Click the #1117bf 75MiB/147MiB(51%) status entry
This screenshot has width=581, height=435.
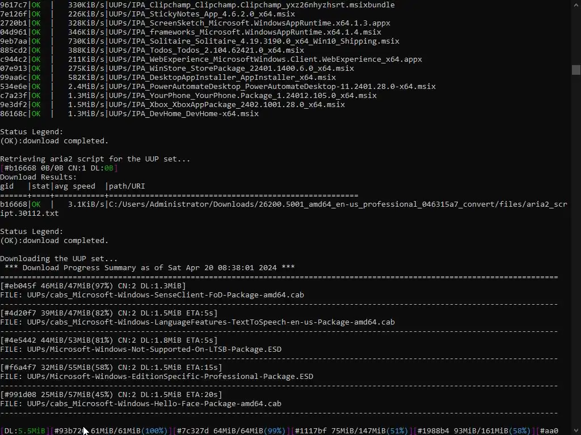[351, 431]
